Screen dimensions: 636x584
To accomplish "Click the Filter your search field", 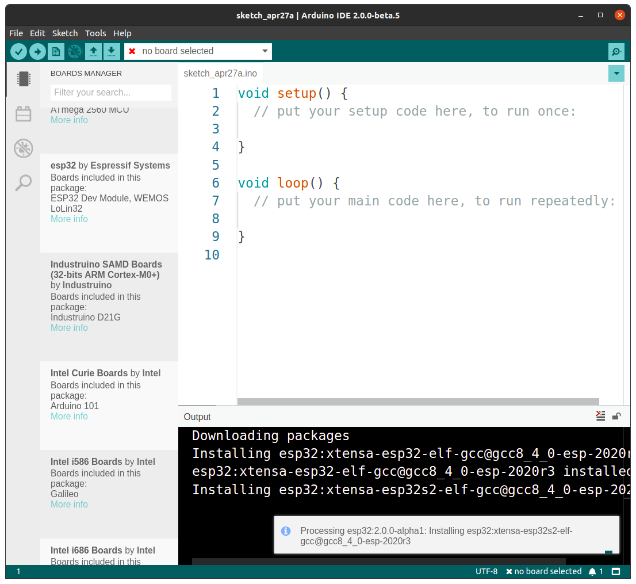I will pos(110,93).
